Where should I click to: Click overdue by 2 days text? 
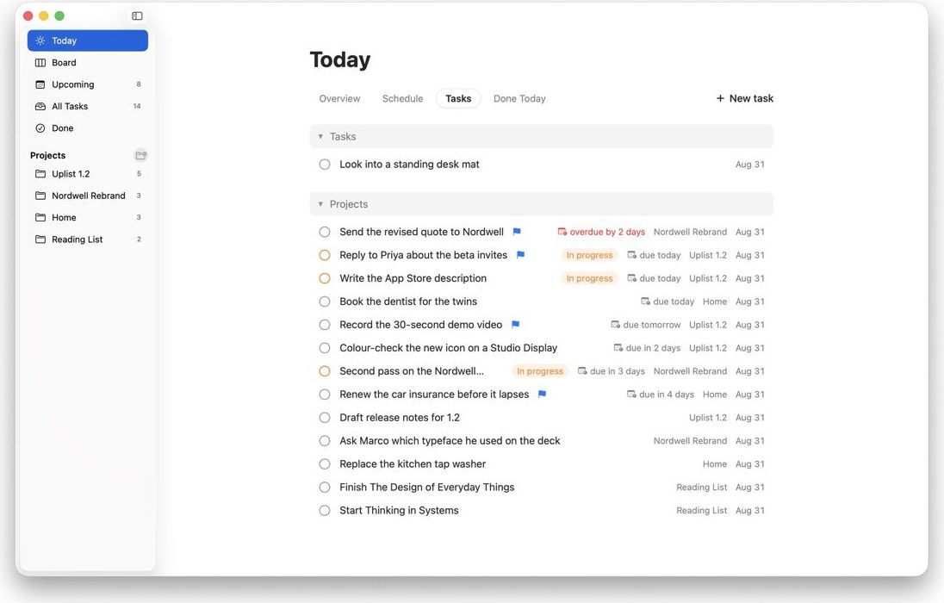[607, 232]
